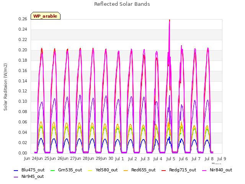
Task: Click the 0.08 y-axis tick label
Action: coord(23,112)
